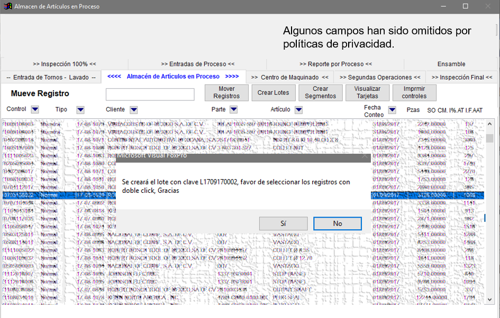Select the Centro de Maquinado tab
The height and width of the screenshot is (318, 500).
pyautogui.click(x=289, y=77)
